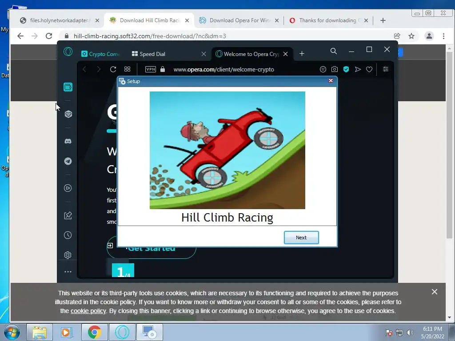
Task: Share this page from Chrome toolbar
Action: (397, 36)
